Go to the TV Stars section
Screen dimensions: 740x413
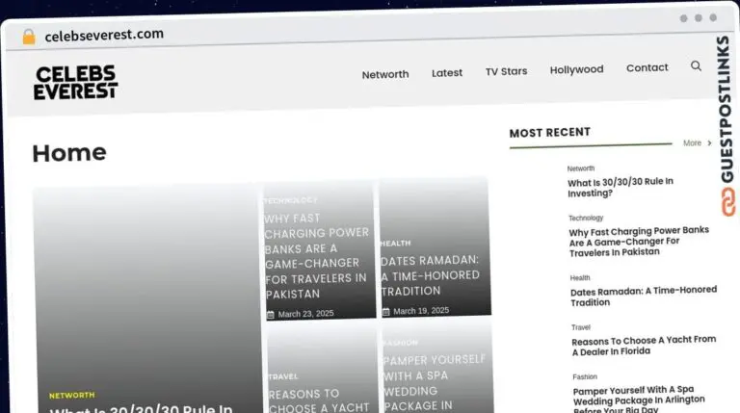point(506,71)
